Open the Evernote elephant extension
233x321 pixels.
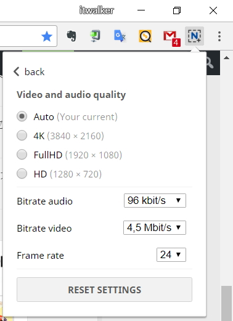pos(72,36)
